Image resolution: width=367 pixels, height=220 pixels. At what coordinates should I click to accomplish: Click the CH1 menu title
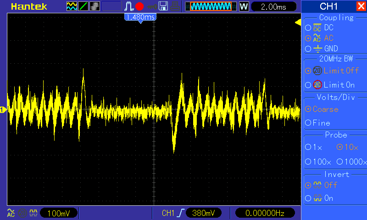328,6
